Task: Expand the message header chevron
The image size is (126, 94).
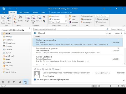Action: 124,81
